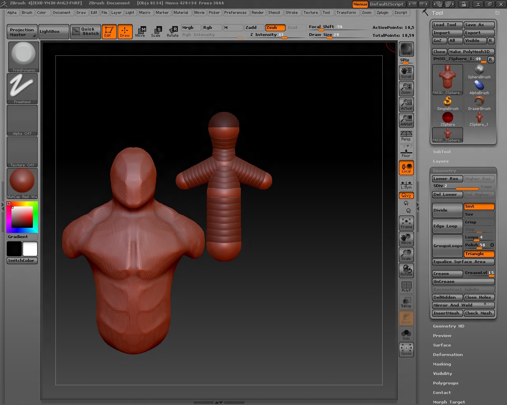The width and height of the screenshot is (507, 405).
Task: Select the SphereBrush tool thumbnail
Action: point(479,72)
